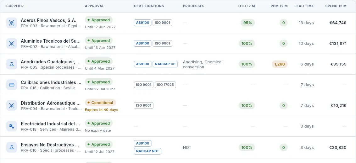Click the 95% OTD value
This screenshot has height=163, width=356.
point(248,23)
